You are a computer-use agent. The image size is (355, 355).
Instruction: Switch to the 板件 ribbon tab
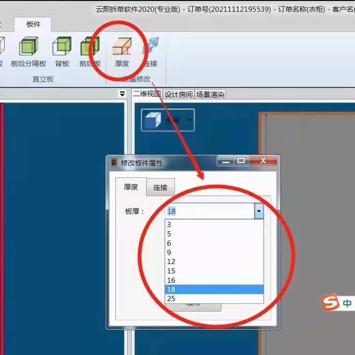[x=33, y=24]
